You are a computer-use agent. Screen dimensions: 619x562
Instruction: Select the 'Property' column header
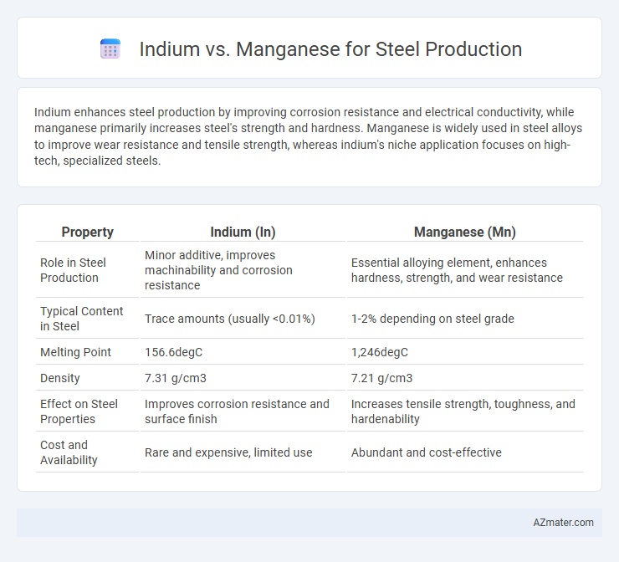point(87,232)
